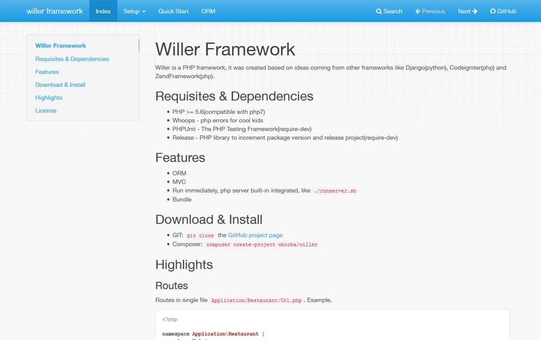Screen dimensions: 541x340
Task: Click the Routes subheading
Action: (x=171, y=286)
